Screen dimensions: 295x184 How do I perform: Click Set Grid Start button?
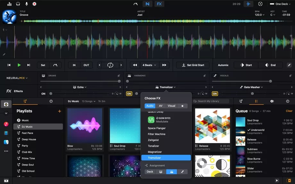(x=193, y=65)
